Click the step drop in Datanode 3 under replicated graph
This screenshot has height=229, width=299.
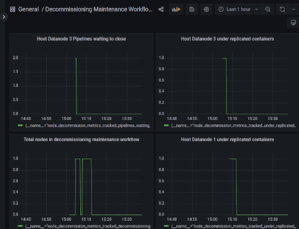226,86
